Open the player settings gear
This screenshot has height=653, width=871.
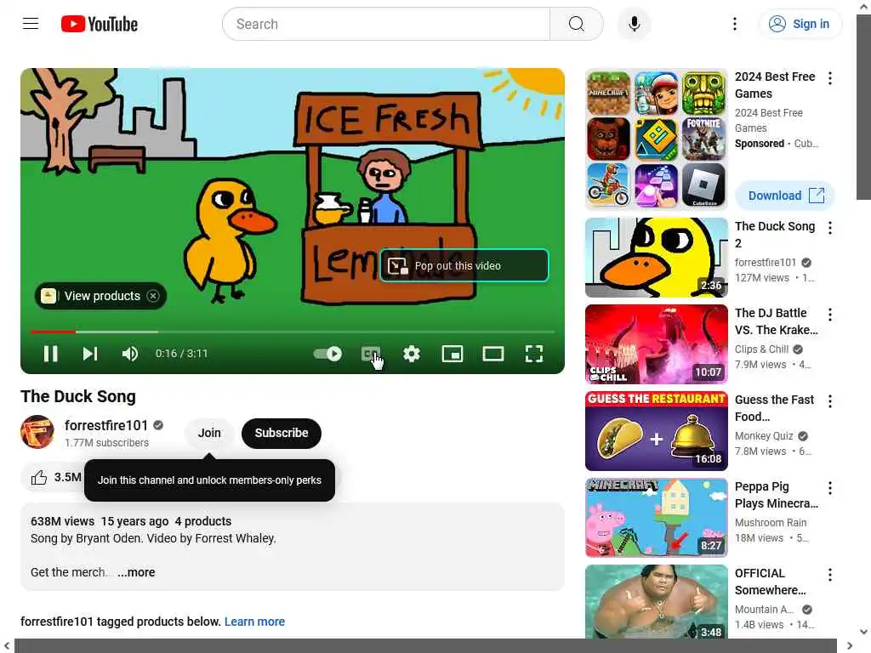412,354
